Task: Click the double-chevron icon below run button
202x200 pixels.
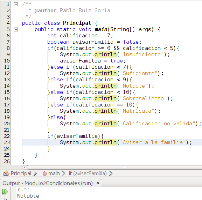Action: (5, 199)
